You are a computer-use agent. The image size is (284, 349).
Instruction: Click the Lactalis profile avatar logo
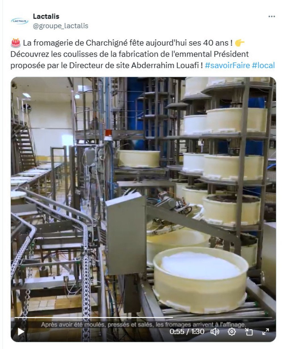pyautogui.click(x=20, y=21)
